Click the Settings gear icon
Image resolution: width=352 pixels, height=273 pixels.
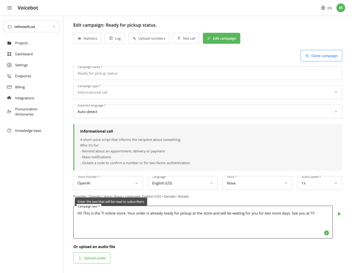tap(9, 65)
